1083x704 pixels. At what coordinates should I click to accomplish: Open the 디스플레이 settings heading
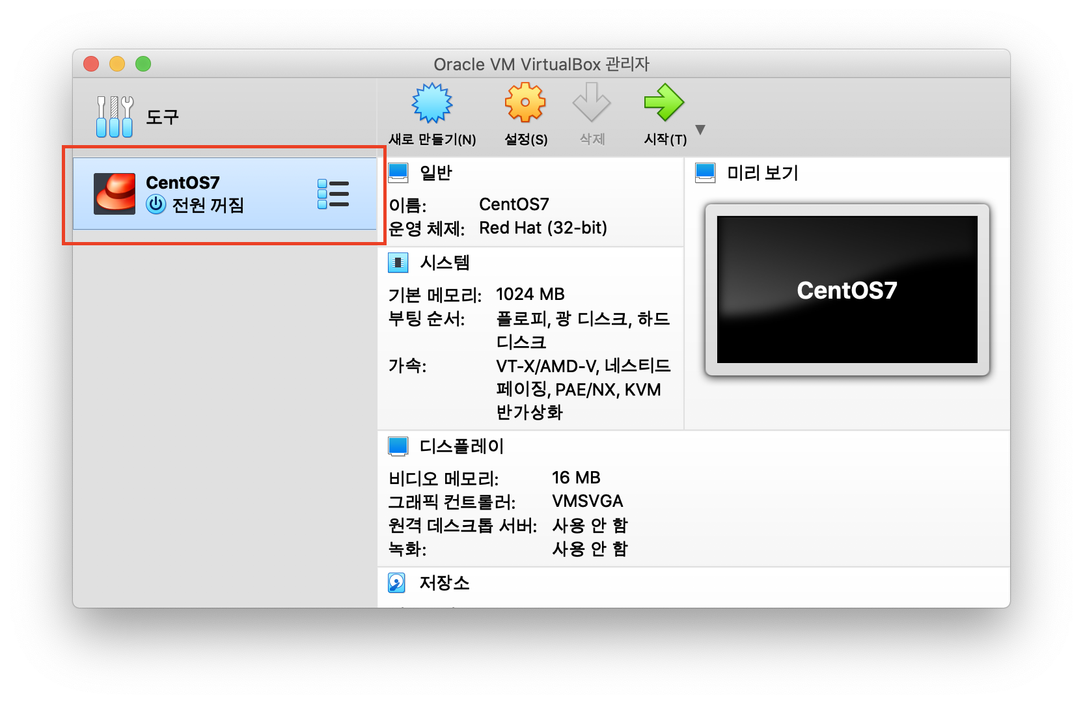461,446
